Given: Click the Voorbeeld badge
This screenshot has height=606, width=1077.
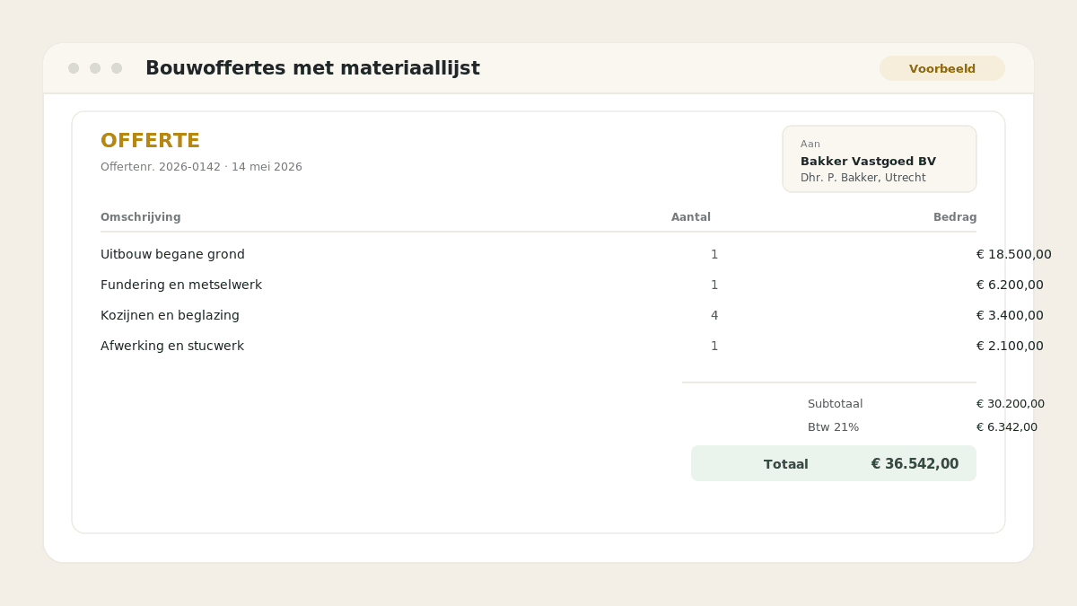Looking at the screenshot, I should [x=942, y=68].
